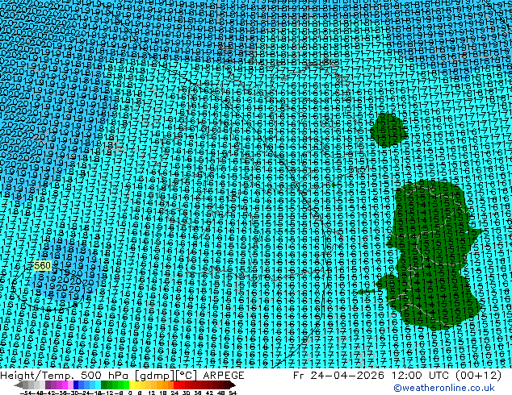The height and width of the screenshot is (395, 512).
Task: Click the Height/Temp. 500 hPa ARPEGE title
Action: click(122, 376)
